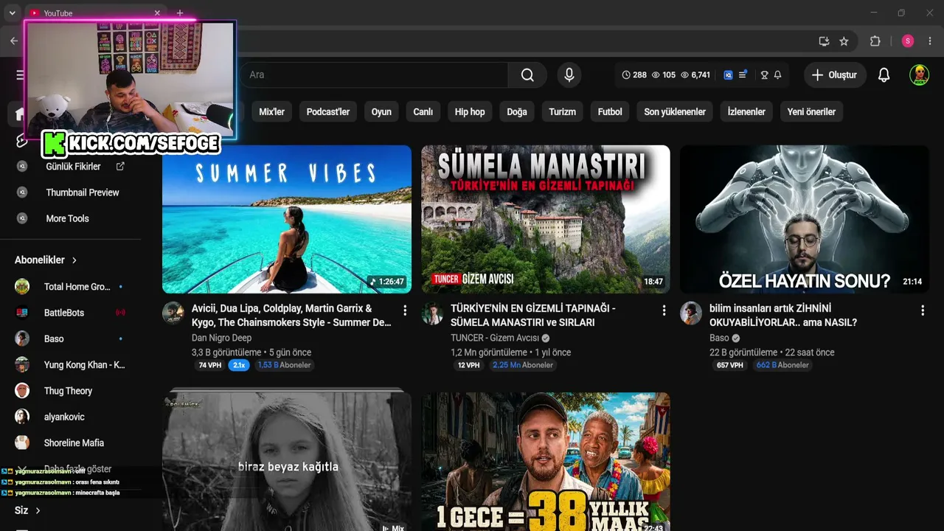Viewport: 944px width, 531px height.
Task: Bookmark this page with the star
Action: (x=844, y=41)
